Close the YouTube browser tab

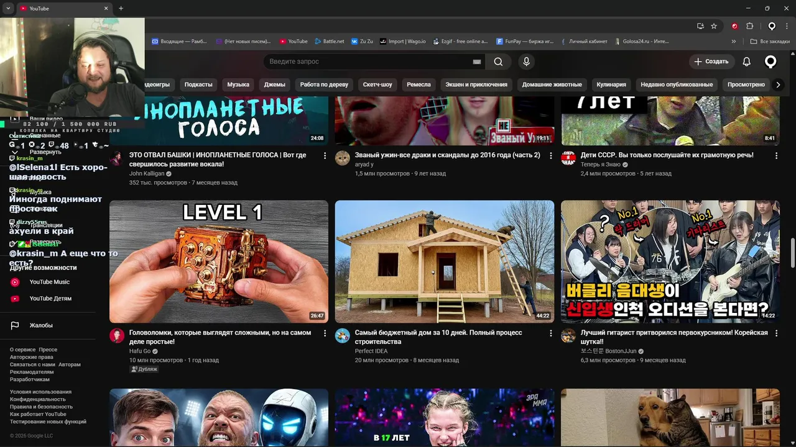106,8
